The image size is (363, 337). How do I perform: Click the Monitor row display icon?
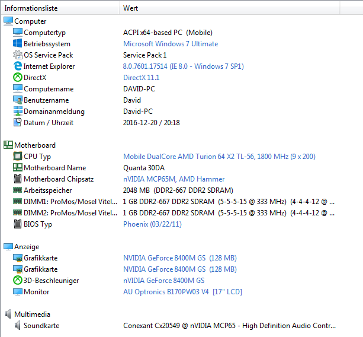[18, 291]
